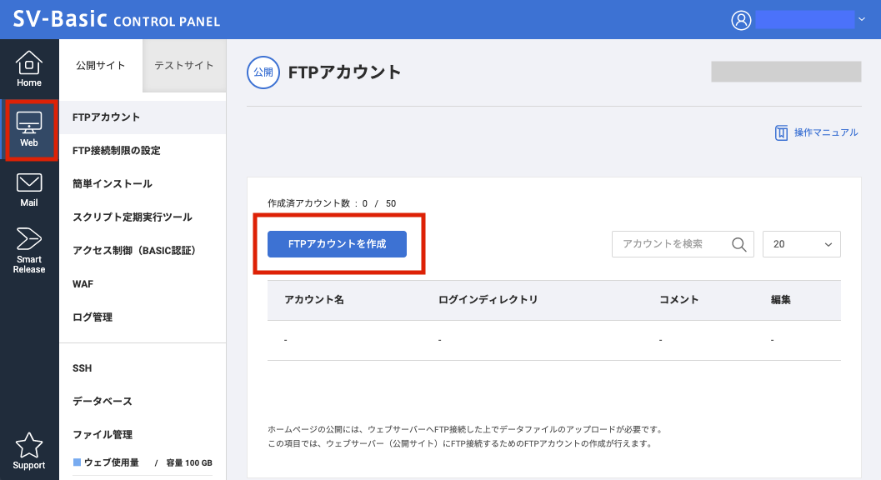This screenshot has width=881, height=480.
Task: Click the 操作マニュアル manual icon
Action: click(782, 132)
